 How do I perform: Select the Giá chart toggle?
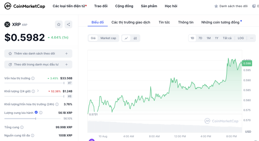[x=93, y=38]
